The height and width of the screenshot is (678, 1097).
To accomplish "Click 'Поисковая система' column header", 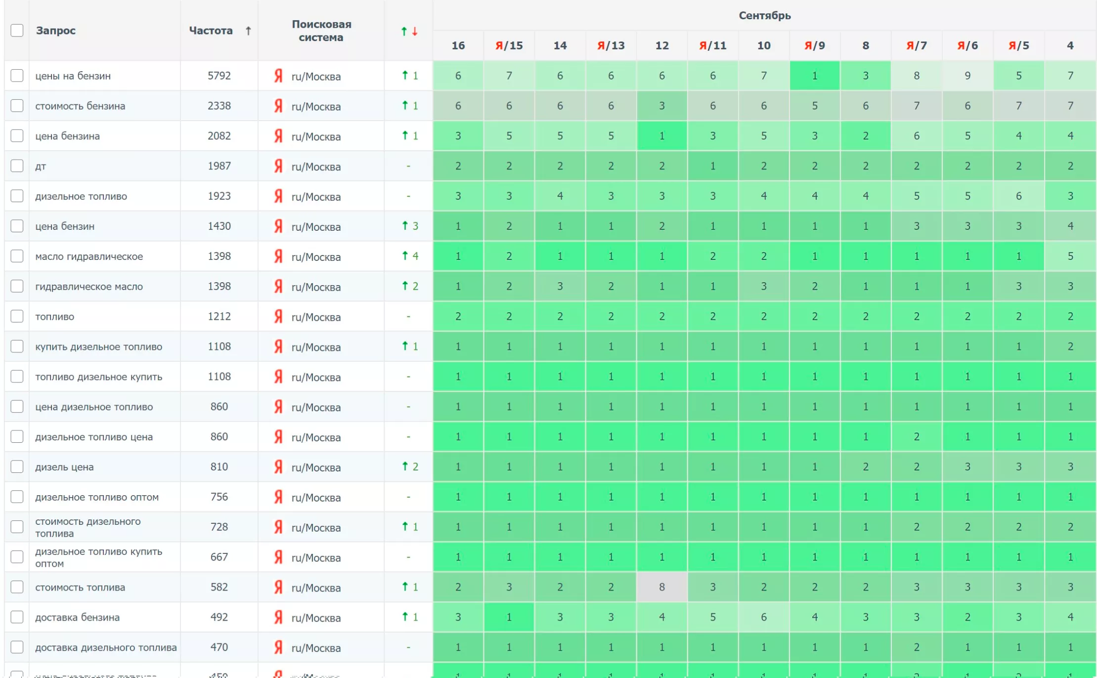I will pos(321,31).
